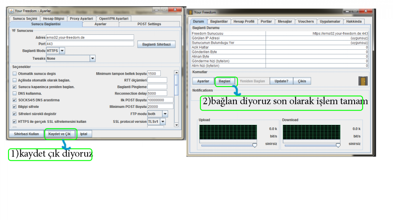Open the Baglanti Modu HTTPS dropdown

pos(62,51)
